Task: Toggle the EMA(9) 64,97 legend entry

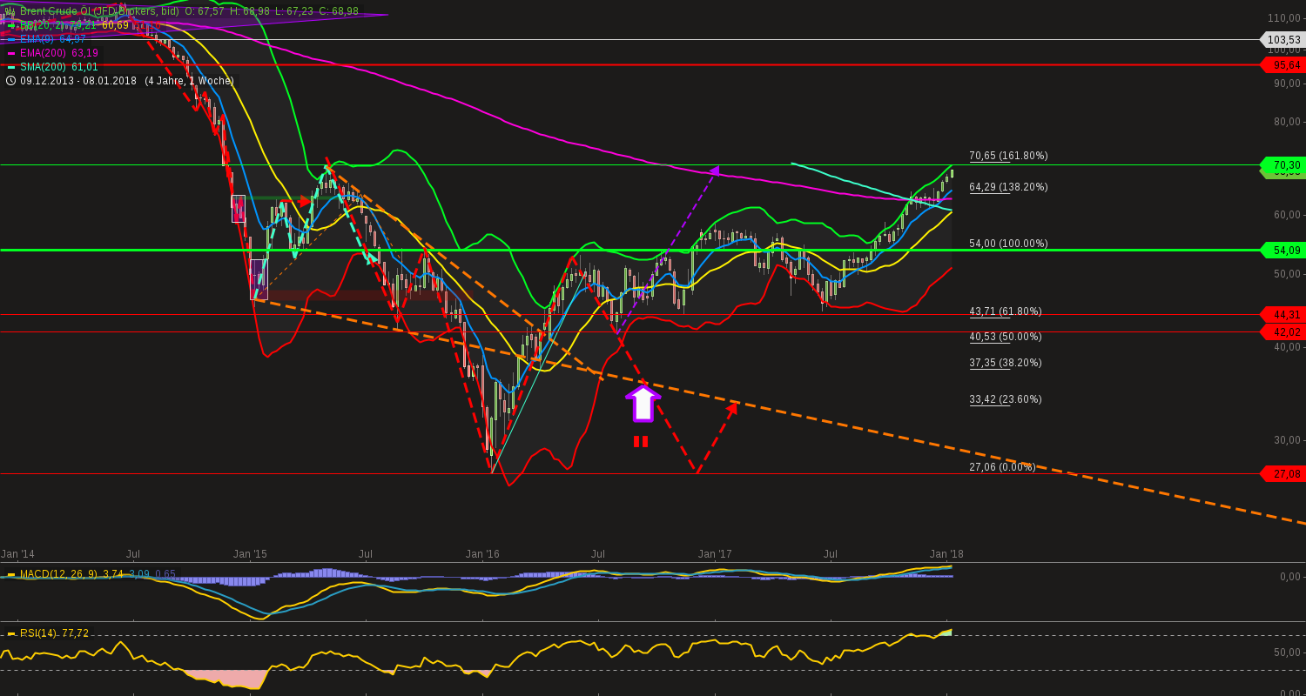Action: tap(52, 39)
